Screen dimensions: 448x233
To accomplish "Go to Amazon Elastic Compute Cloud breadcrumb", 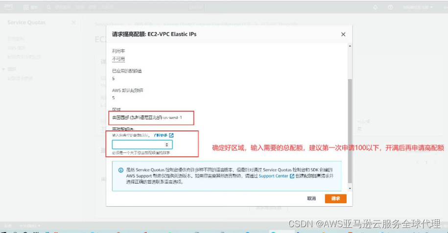I will [x=207, y=24].
